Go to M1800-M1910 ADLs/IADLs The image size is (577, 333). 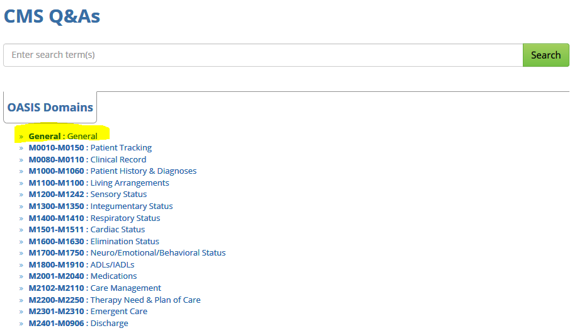point(81,265)
